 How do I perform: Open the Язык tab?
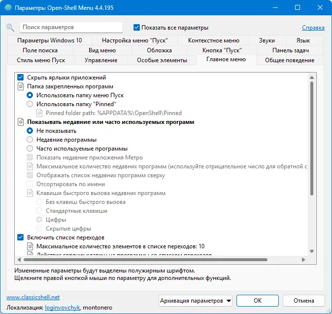(x=303, y=40)
